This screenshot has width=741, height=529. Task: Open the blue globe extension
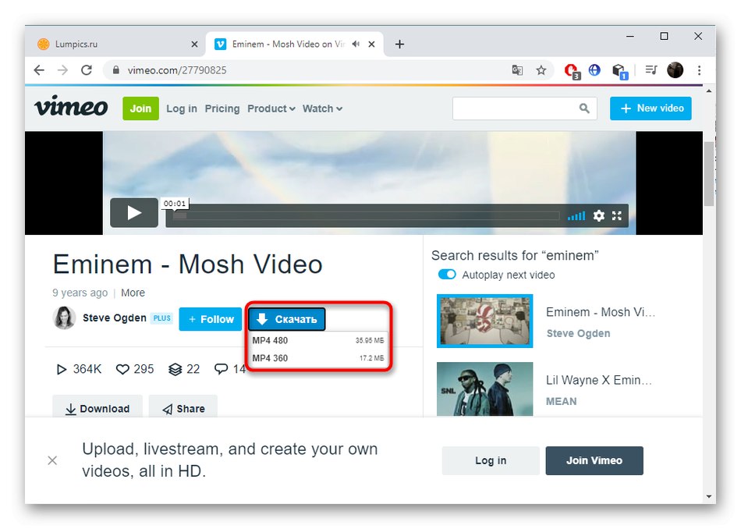point(594,70)
